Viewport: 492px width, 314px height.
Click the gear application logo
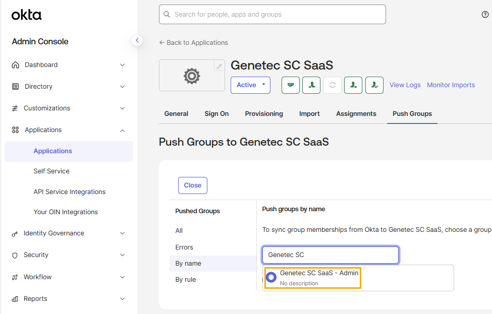tap(192, 76)
